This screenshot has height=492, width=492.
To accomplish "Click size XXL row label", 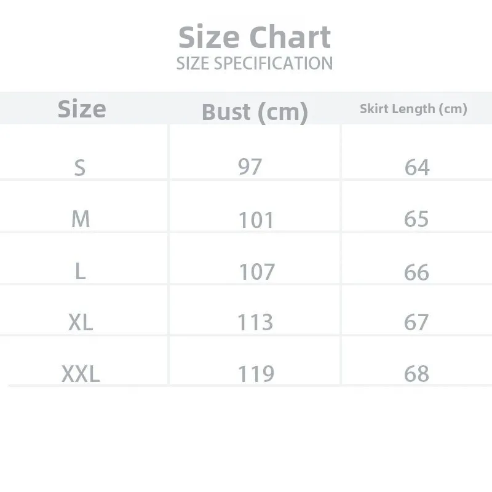I will click(x=81, y=373).
